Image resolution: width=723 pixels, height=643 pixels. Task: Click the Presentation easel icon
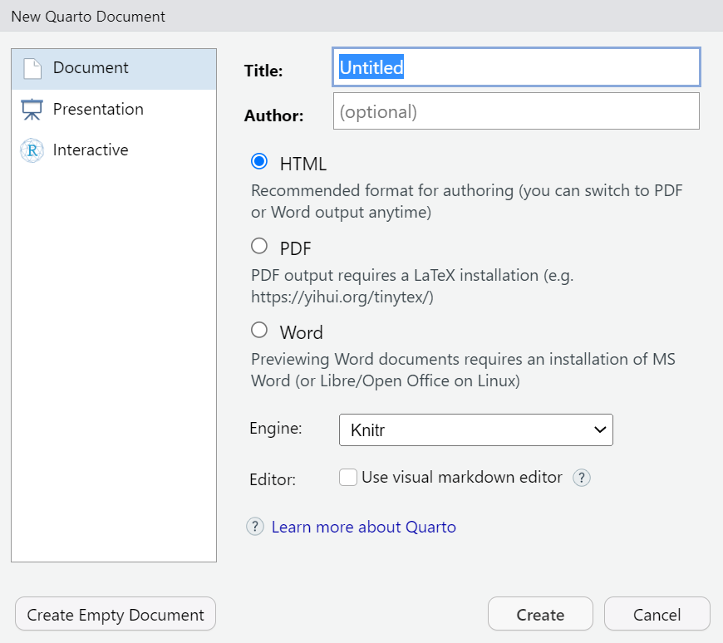[32, 110]
